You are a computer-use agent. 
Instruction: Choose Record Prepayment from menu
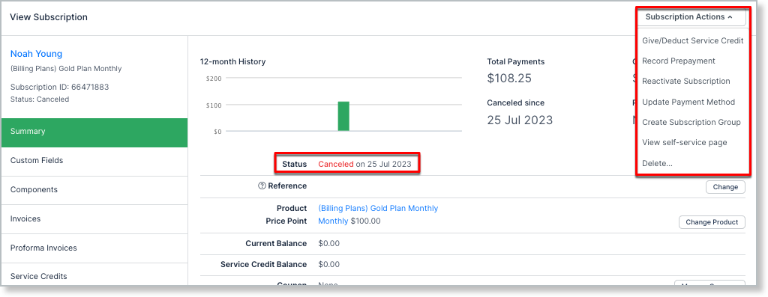(678, 61)
